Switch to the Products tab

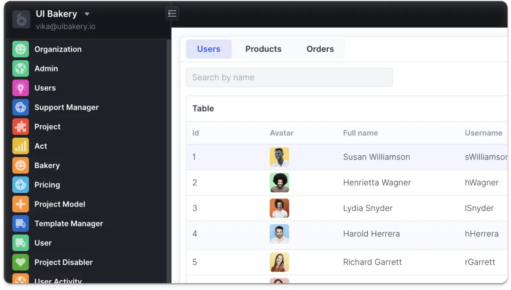pyautogui.click(x=263, y=49)
